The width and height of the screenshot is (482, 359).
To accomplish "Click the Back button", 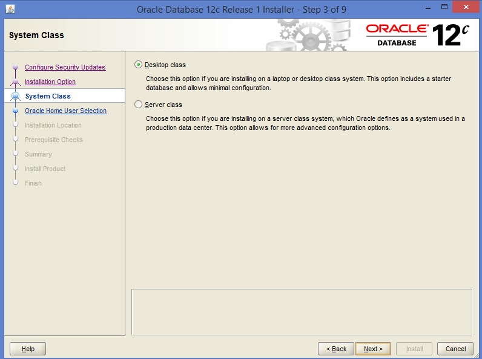I will click(x=336, y=349).
